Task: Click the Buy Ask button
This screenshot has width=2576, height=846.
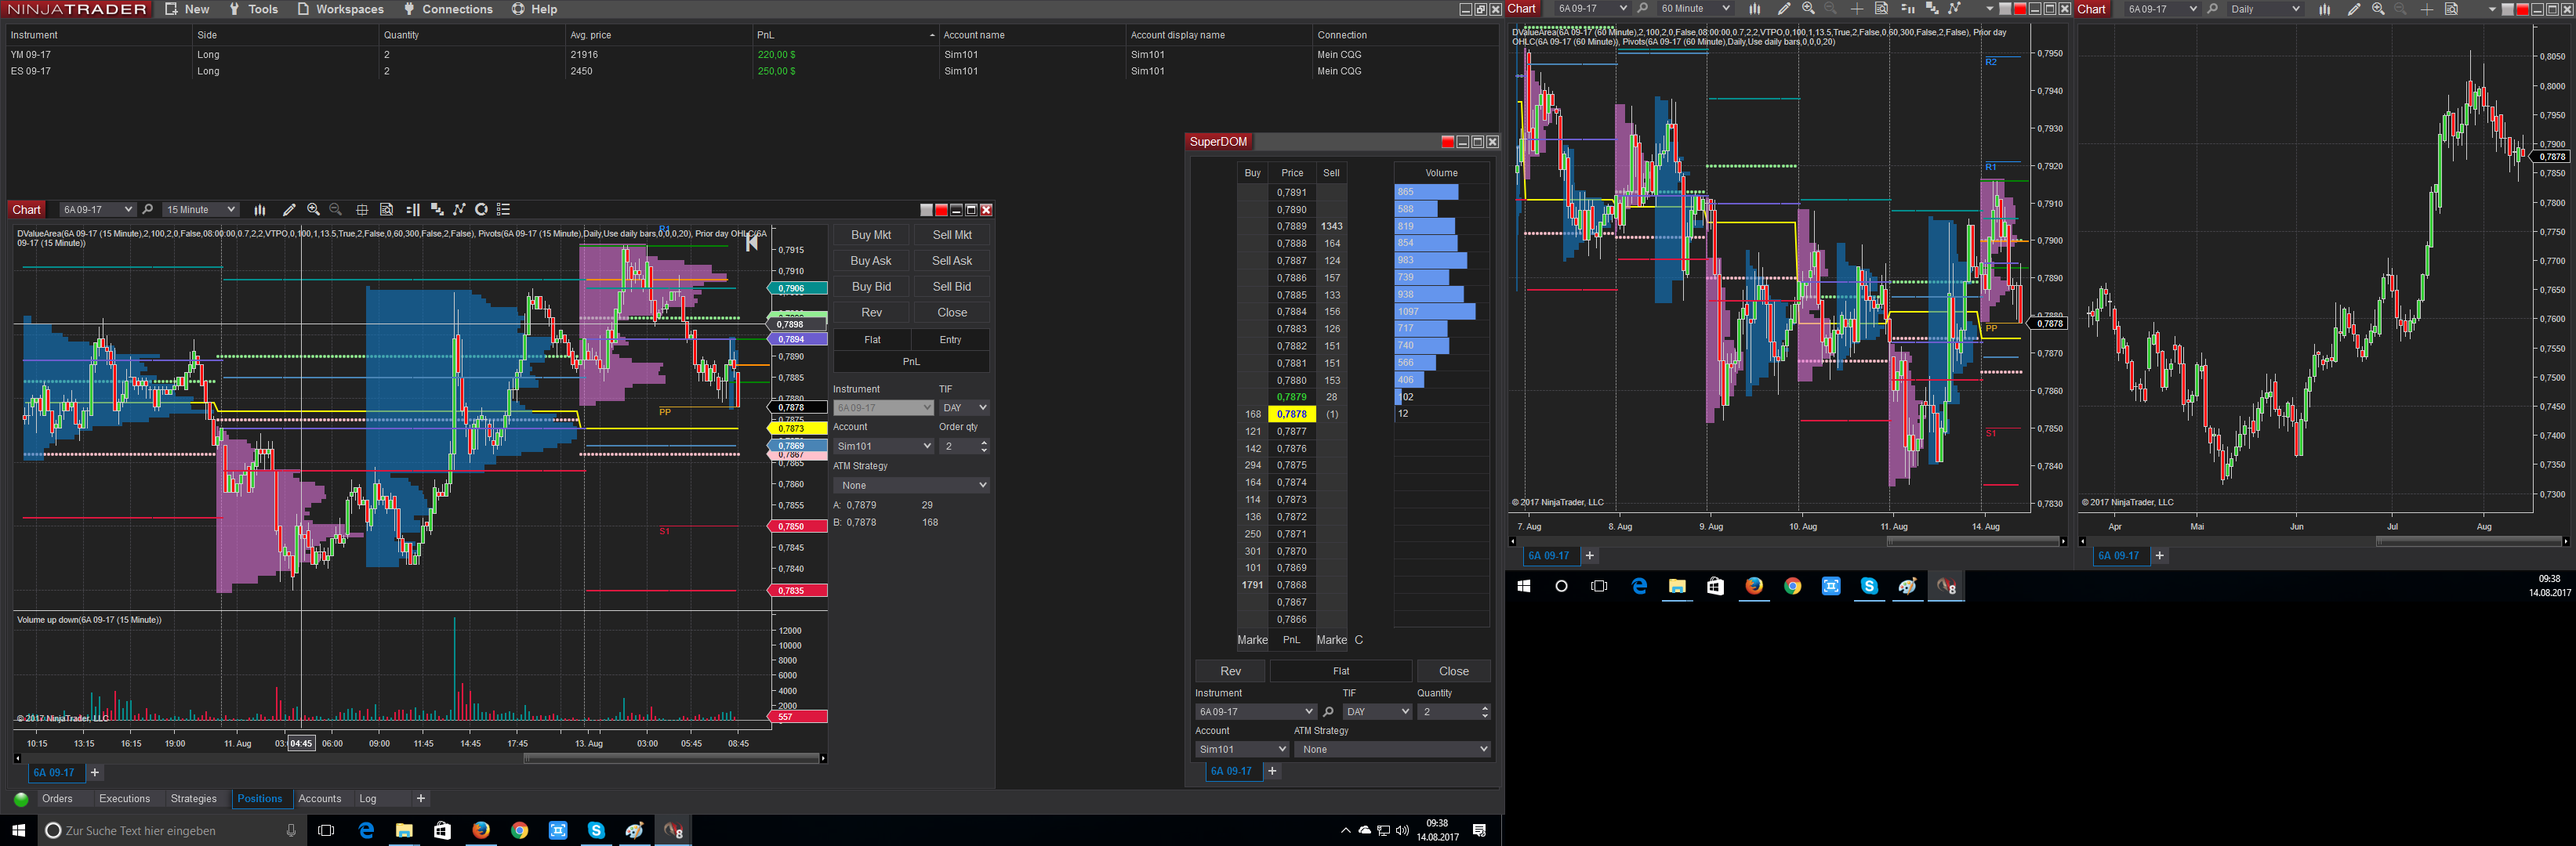Action: tap(871, 261)
